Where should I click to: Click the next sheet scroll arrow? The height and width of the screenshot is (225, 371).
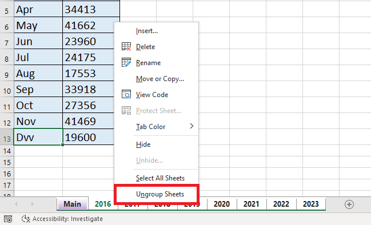tap(33, 204)
